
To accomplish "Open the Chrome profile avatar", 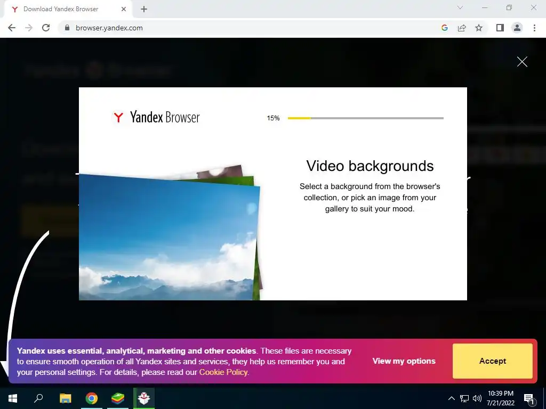I will 517,28.
